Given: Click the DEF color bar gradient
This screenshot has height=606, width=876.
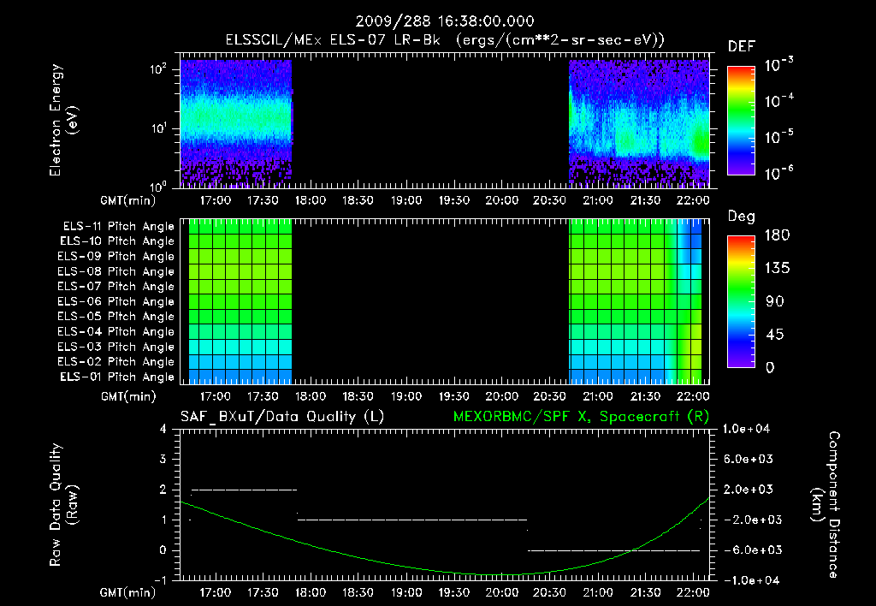Looking at the screenshot, I should (741, 121).
